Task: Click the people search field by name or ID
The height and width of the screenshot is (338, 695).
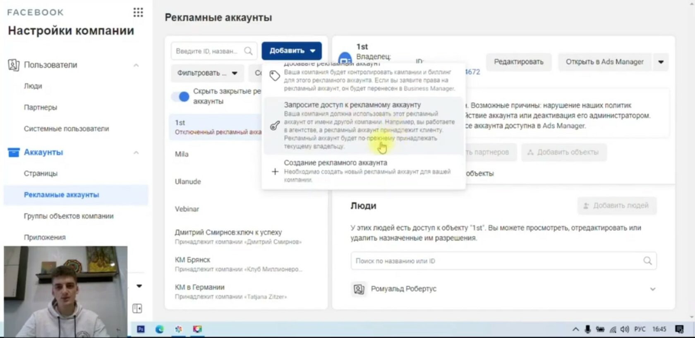Action: point(496,261)
